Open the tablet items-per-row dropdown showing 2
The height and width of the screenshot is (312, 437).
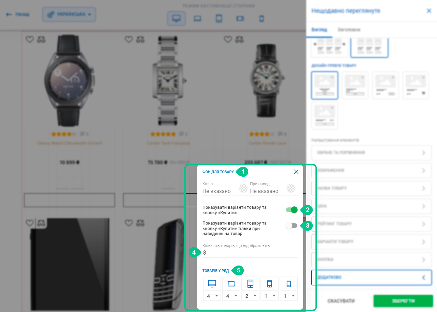click(250, 296)
